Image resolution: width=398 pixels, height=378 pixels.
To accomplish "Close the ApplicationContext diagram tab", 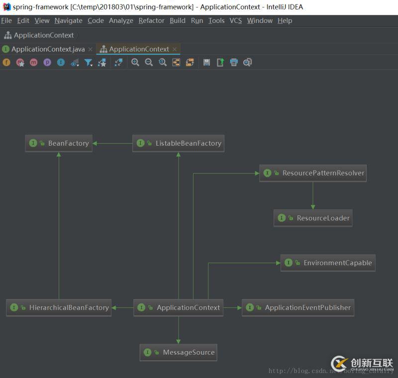I will point(175,49).
